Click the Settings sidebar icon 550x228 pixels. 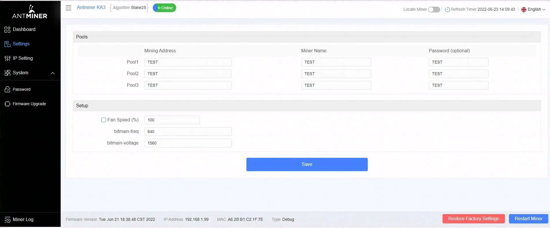click(x=8, y=44)
